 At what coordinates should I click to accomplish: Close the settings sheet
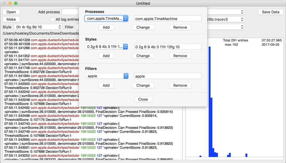tap(143, 99)
